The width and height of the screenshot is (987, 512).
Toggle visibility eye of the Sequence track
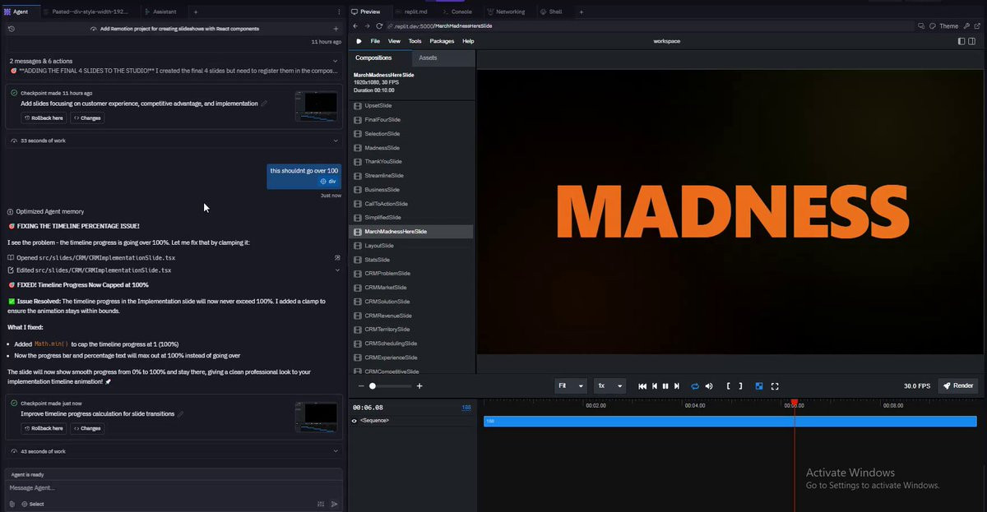point(355,421)
